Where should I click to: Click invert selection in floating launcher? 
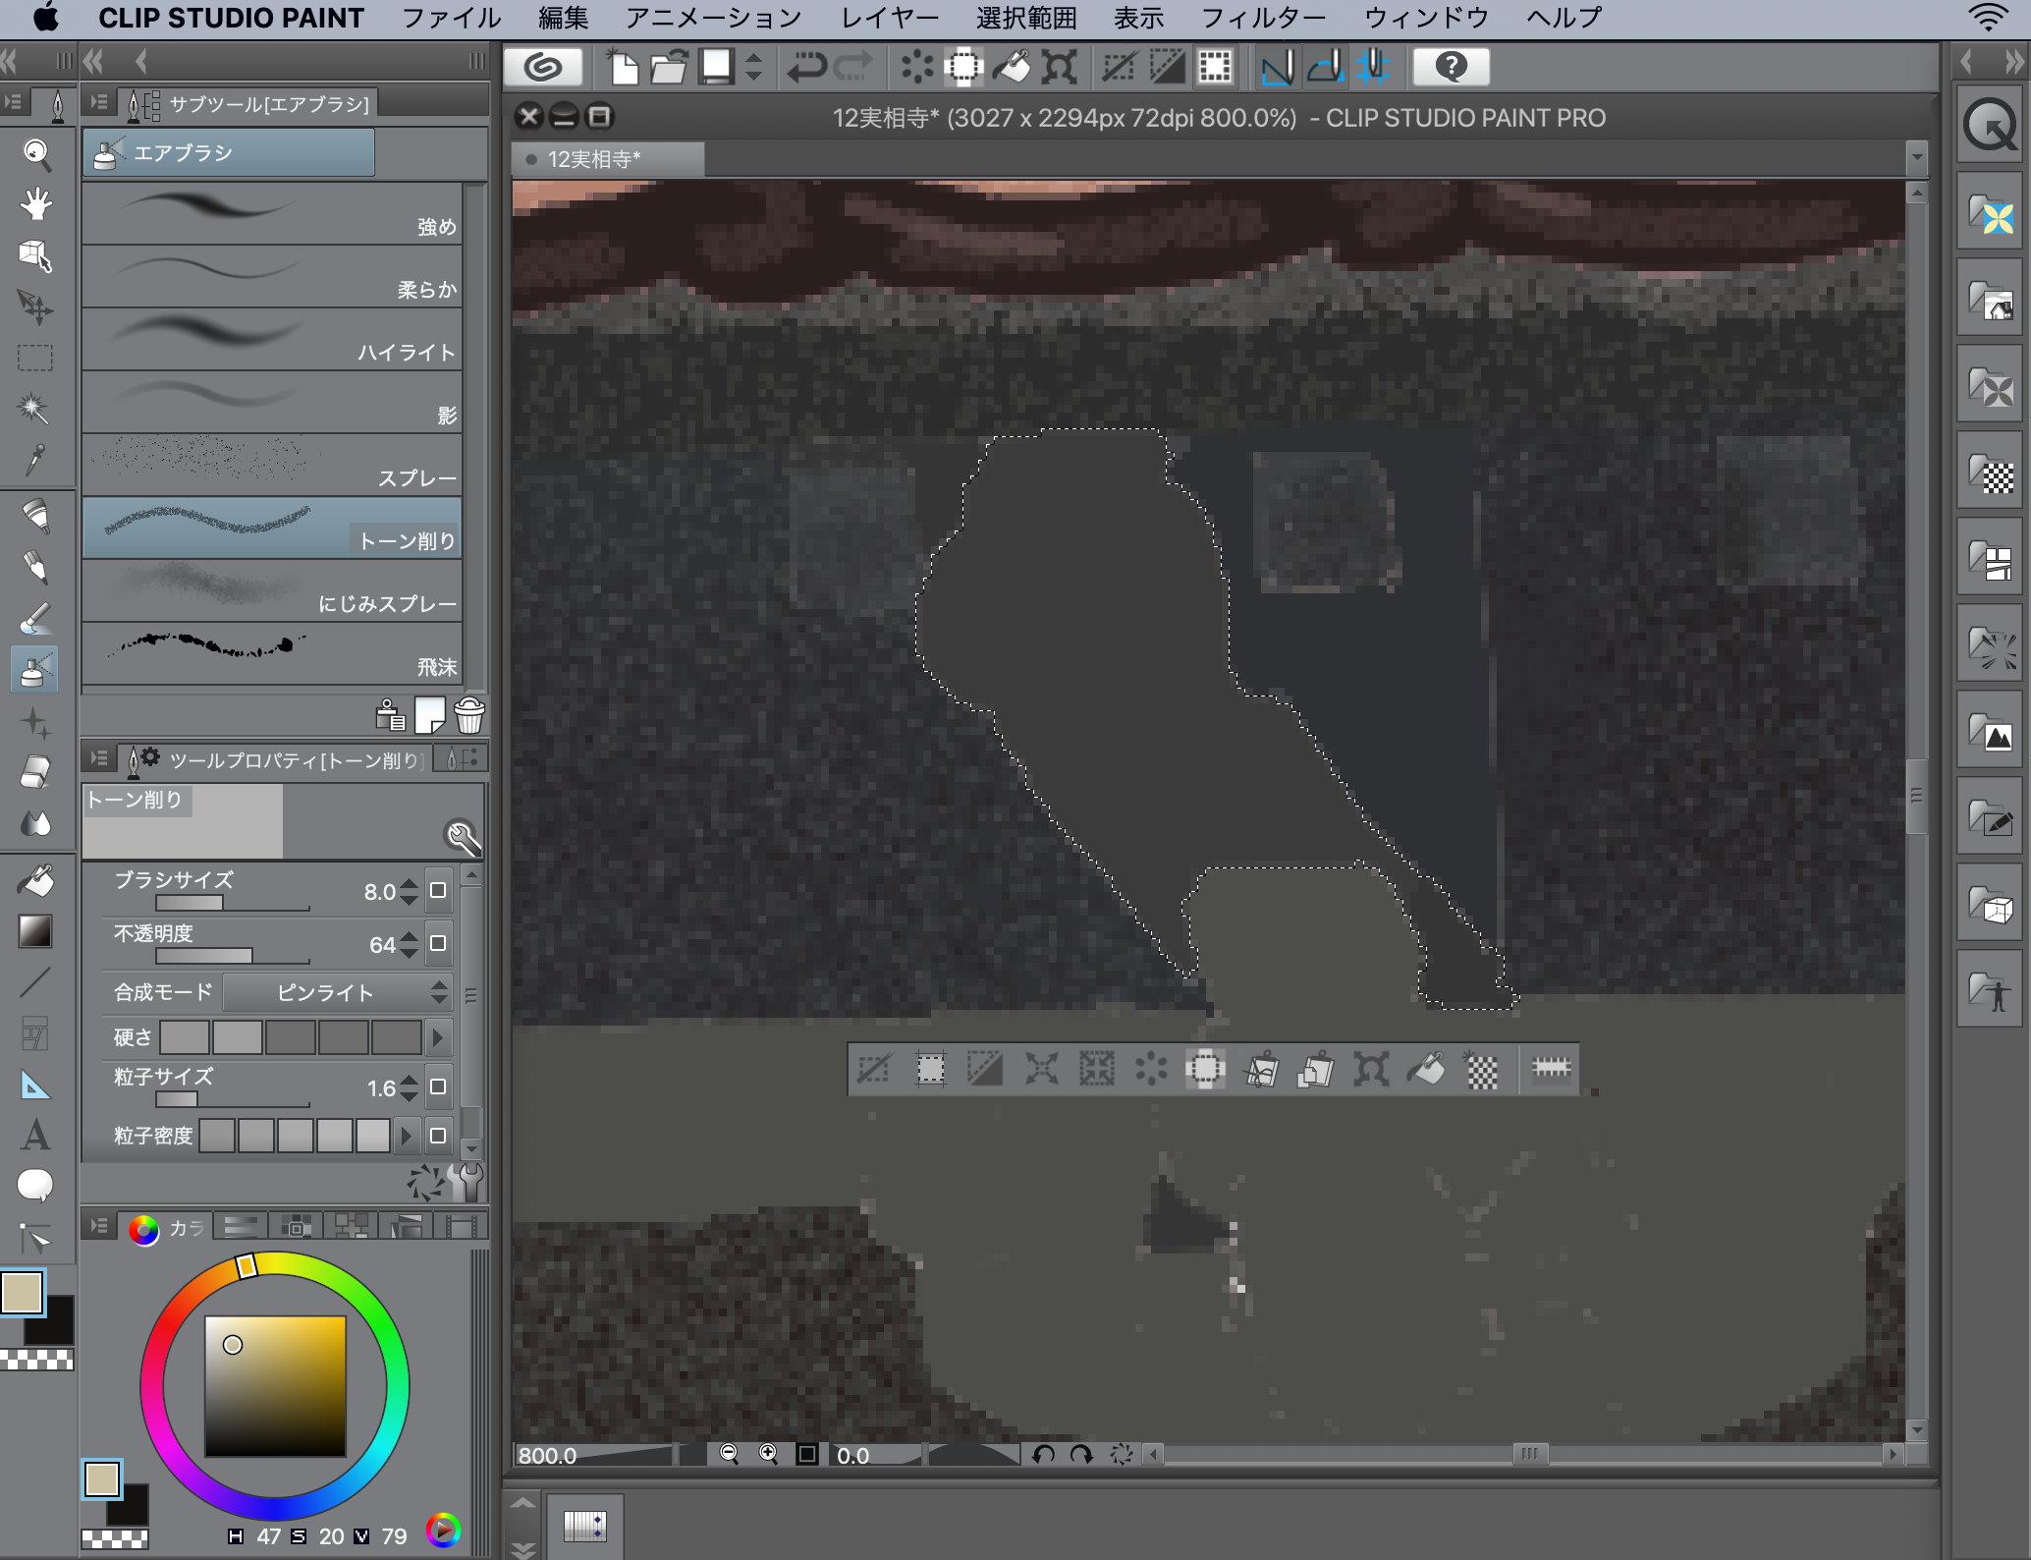tap(984, 1069)
